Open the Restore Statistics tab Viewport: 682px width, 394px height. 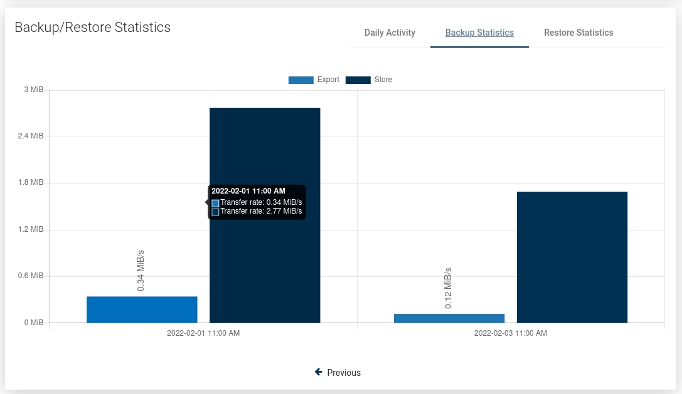(x=578, y=33)
